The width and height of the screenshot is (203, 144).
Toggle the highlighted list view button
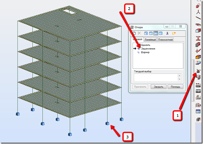pyautogui.click(x=156, y=33)
